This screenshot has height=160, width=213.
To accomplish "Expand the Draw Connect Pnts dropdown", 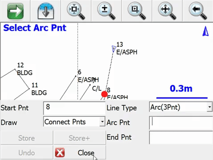I will [102, 121].
